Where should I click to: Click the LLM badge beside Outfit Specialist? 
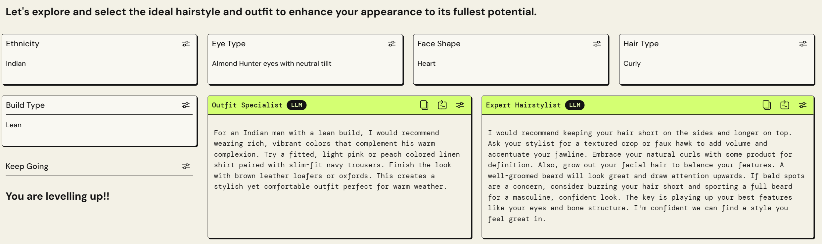297,105
